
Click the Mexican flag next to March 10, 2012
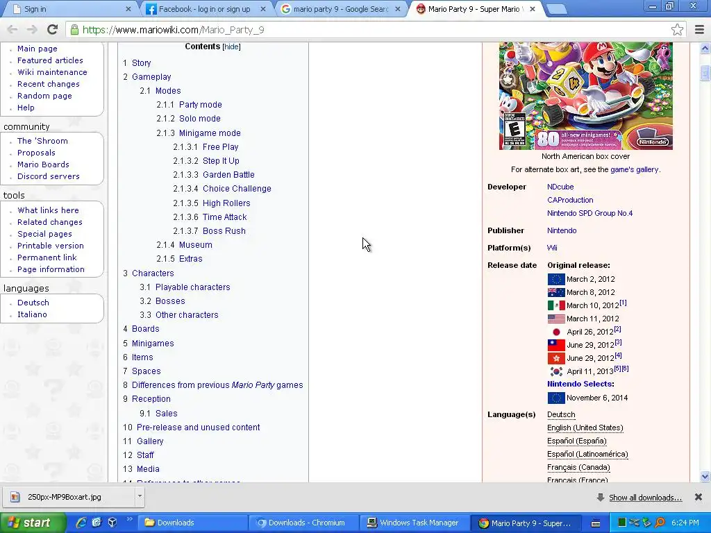coord(556,305)
